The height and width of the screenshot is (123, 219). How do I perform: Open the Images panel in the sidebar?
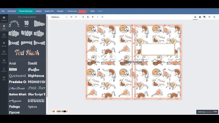[4, 36]
